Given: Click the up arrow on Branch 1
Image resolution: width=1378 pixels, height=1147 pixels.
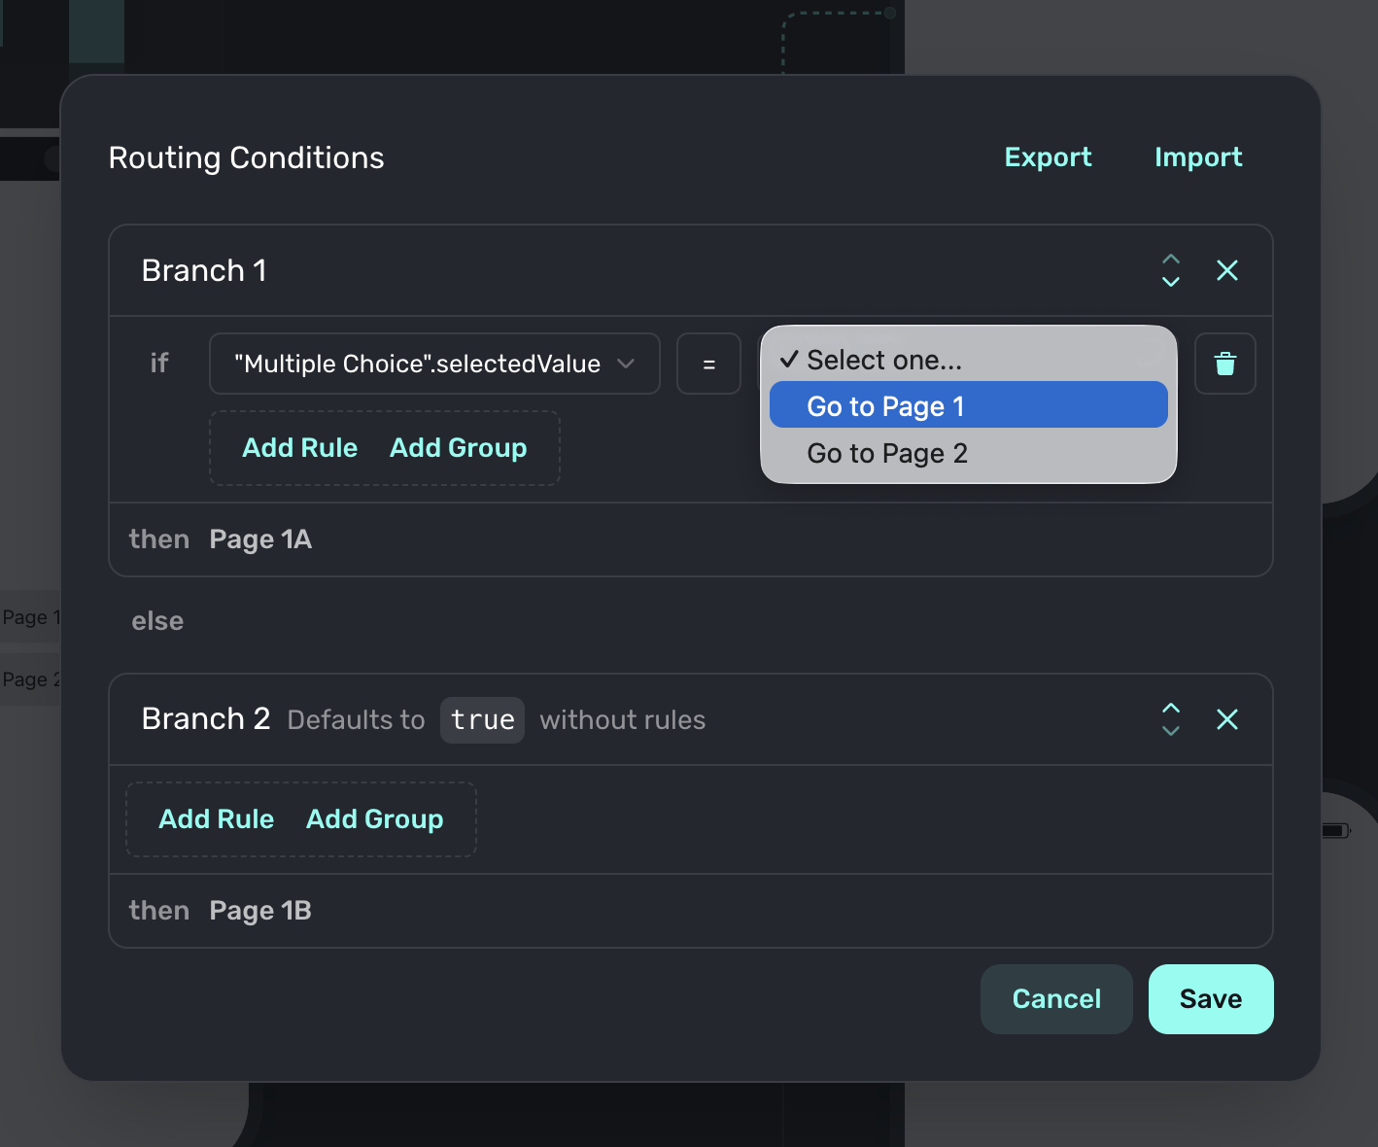Looking at the screenshot, I should tap(1171, 260).
